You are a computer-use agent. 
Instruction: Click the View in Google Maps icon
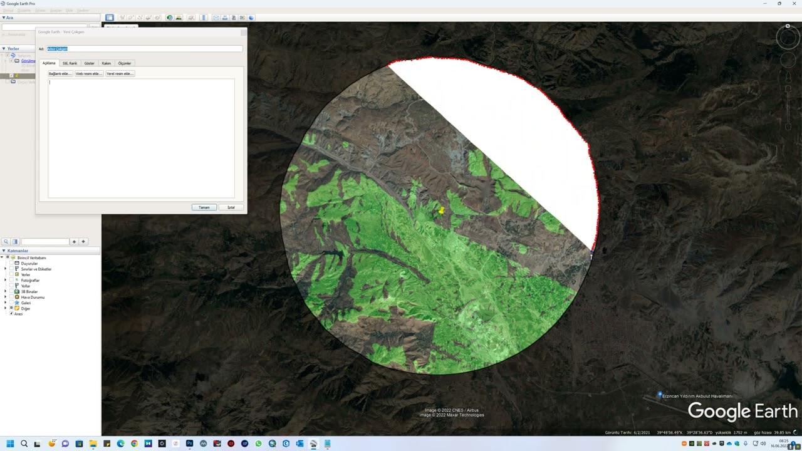[242, 18]
